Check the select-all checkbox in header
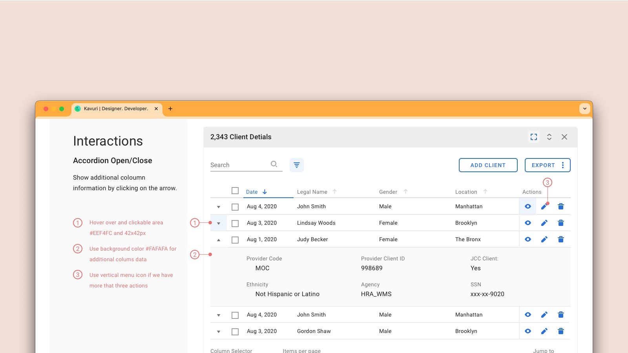Image resolution: width=628 pixels, height=353 pixels. tap(235, 191)
